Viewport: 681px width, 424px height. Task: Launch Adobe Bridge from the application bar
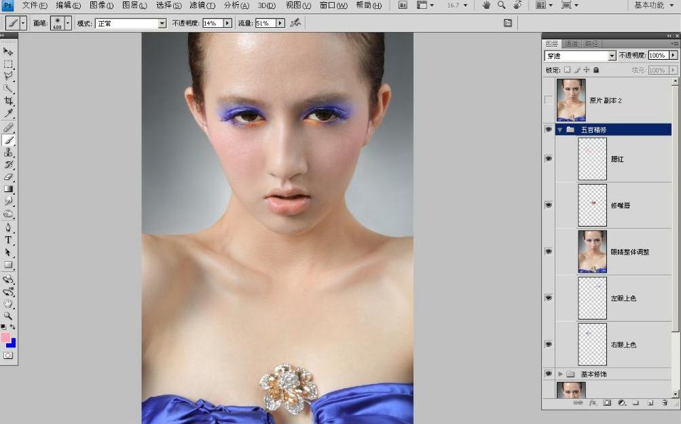403,5
